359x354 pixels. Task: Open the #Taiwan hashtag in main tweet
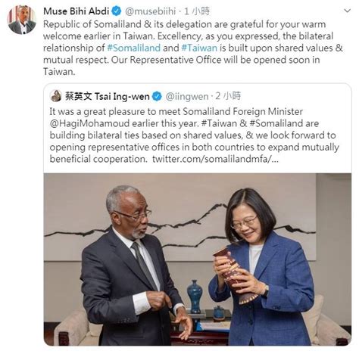coord(199,48)
